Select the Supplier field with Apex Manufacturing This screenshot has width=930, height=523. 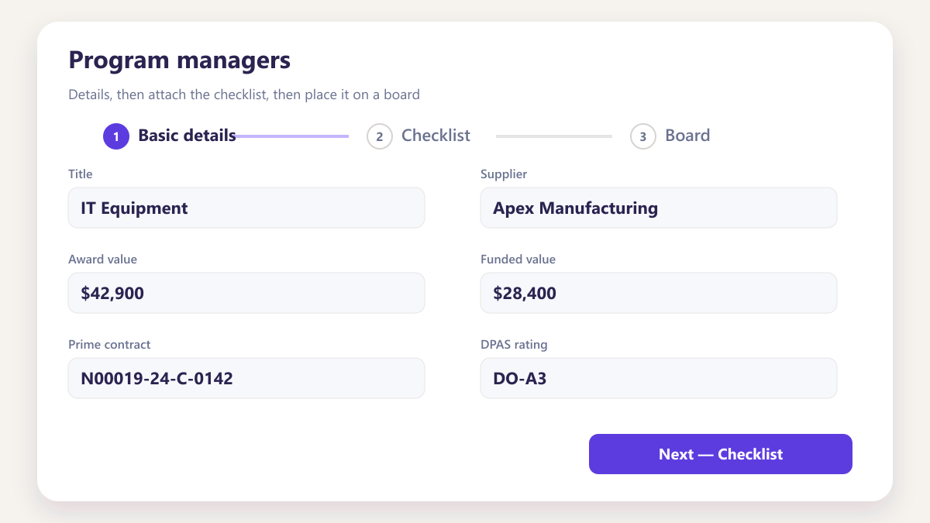[x=659, y=208]
